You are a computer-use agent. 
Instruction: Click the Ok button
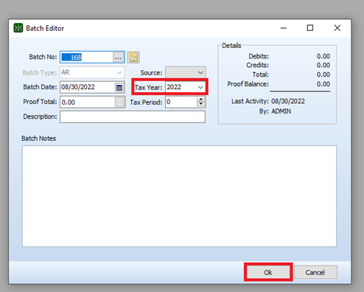click(268, 272)
